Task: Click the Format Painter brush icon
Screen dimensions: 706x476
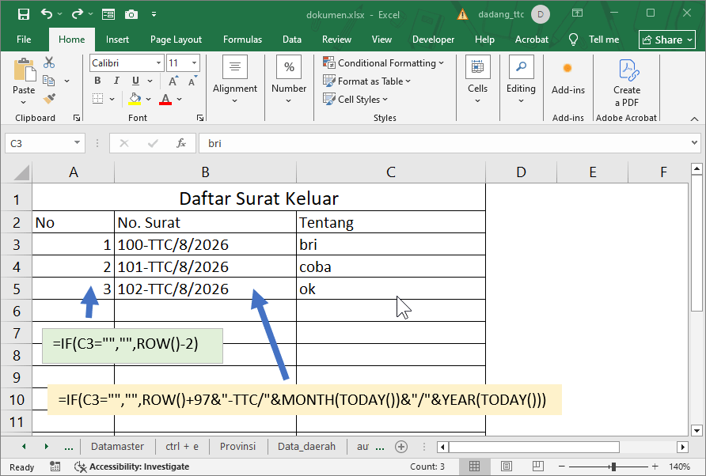Action: pos(49,98)
